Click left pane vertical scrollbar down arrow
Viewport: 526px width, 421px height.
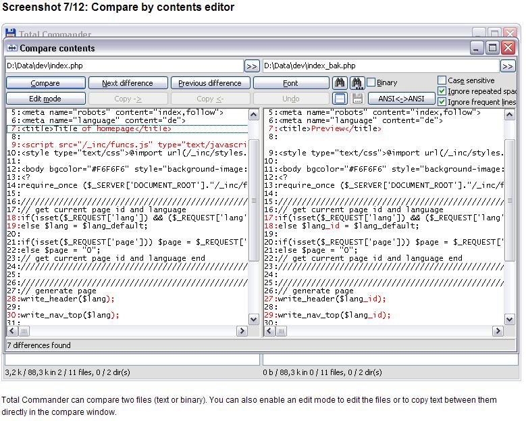[x=254, y=319]
